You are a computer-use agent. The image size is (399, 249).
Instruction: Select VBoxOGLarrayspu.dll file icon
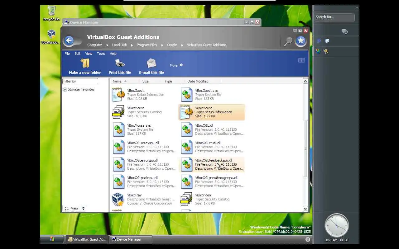(118, 147)
